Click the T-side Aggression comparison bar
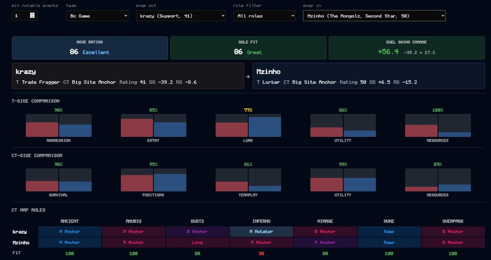This screenshot has width=491, height=260. click(59, 125)
